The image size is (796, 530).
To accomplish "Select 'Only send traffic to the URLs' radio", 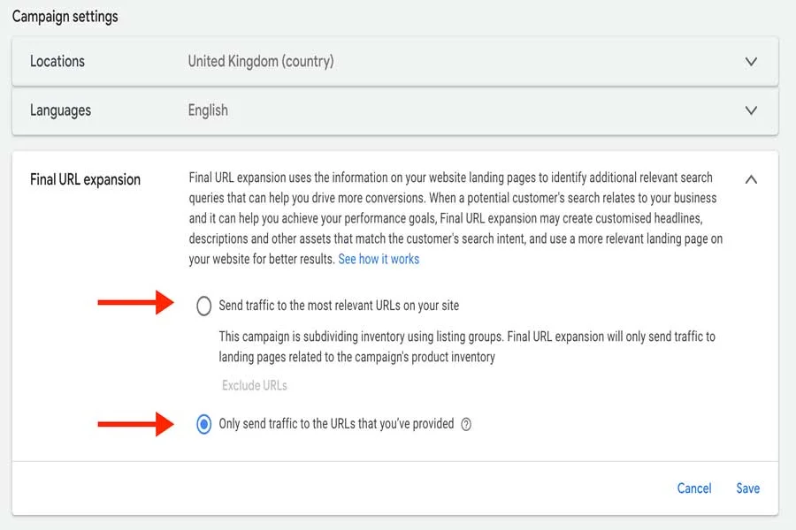I will pyautogui.click(x=203, y=425).
